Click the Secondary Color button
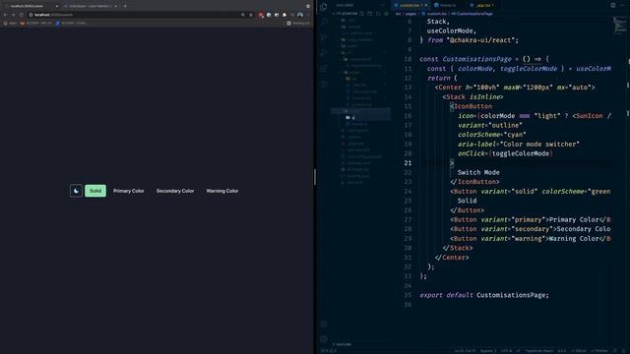Screen dimensions: 630x354 pyautogui.click(x=175, y=191)
